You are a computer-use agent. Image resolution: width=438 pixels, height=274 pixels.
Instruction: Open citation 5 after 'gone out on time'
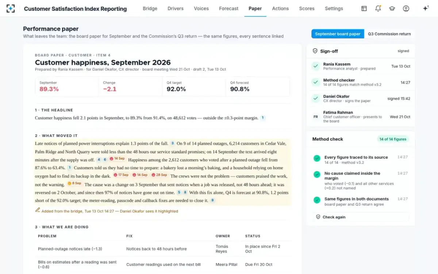point(179,192)
